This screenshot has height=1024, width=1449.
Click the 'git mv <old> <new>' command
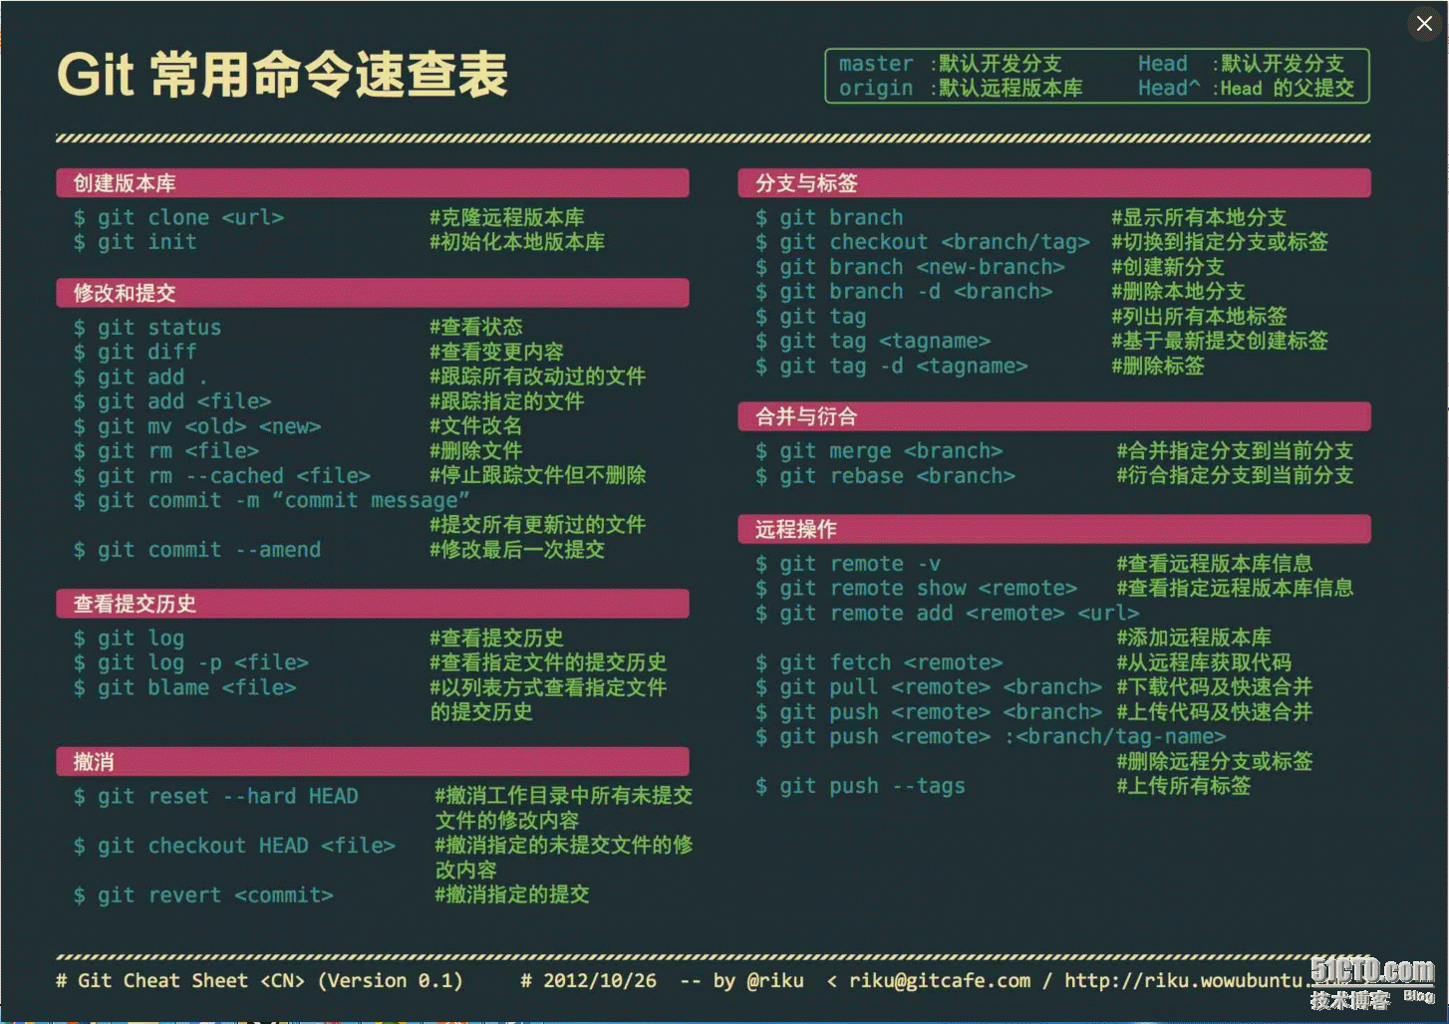coord(197,426)
